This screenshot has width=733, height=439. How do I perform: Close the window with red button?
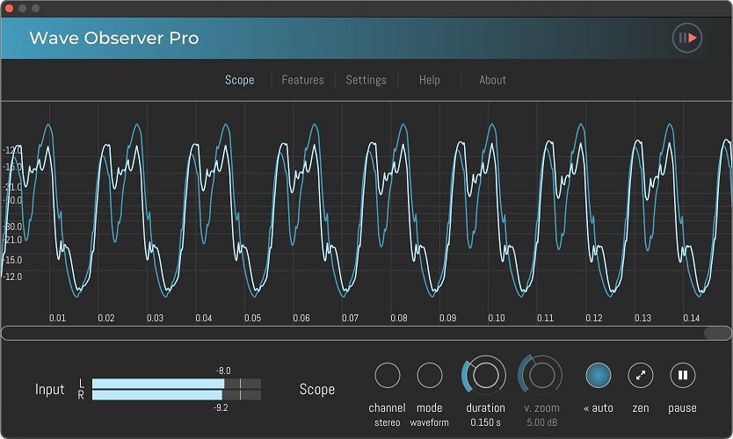9,9
